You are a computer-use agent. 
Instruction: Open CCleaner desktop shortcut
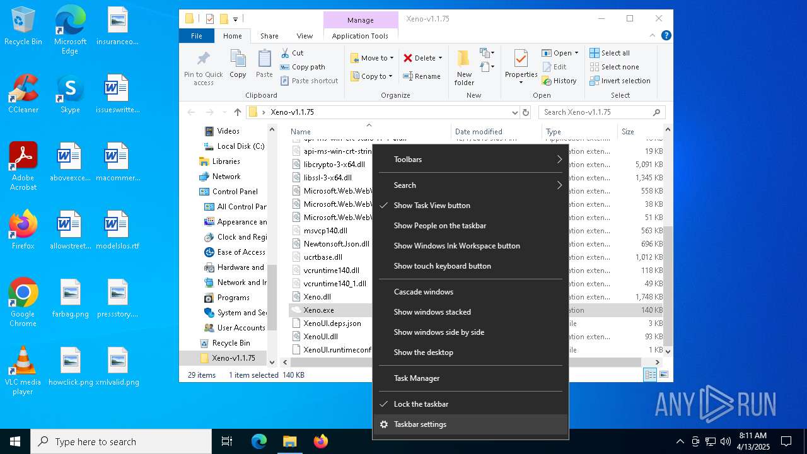point(23,95)
